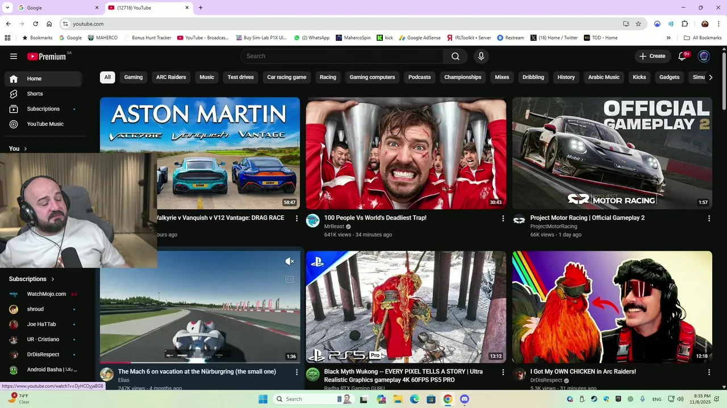Click the Elias channel avatar
The height and width of the screenshot is (408, 727).
pos(107,375)
